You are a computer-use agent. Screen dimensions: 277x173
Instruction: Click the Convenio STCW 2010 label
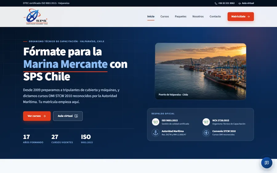(224, 131)
